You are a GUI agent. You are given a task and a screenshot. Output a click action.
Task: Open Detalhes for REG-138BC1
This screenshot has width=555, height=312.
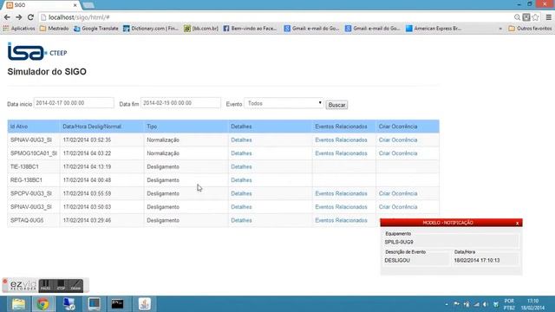coord(241,180)
